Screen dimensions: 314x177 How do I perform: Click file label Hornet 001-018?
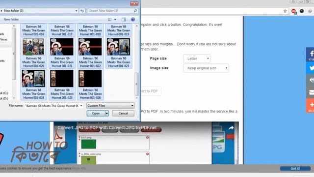coord(90,30)
